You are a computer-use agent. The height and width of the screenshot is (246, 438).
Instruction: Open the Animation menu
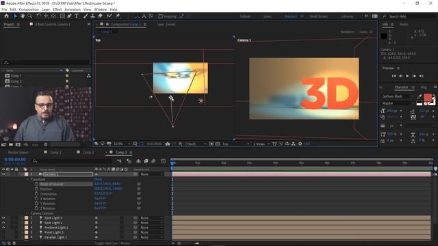(73, 10)
